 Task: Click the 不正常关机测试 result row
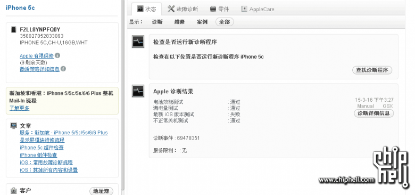point(197,121)
